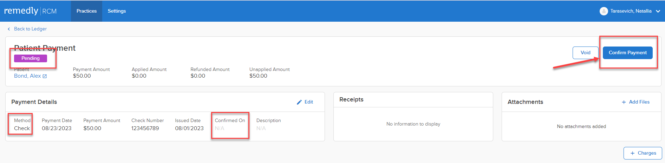Click the back arrow chevron near Ledger
The height and width of the screenshot is (163, 665).
[9, 29]
